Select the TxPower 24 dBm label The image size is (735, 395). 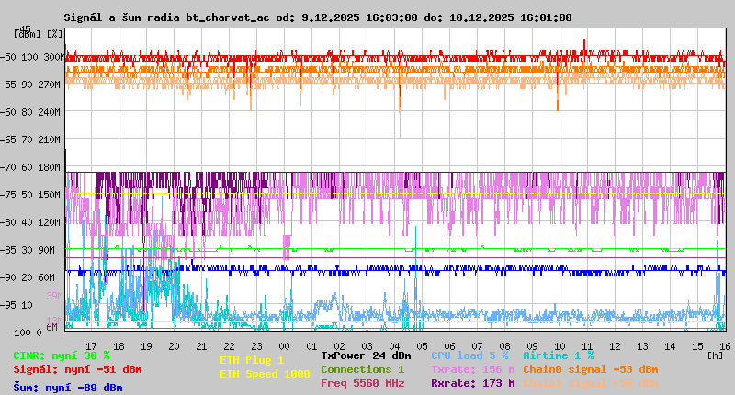pyautogui.click(x=366, y=355)
